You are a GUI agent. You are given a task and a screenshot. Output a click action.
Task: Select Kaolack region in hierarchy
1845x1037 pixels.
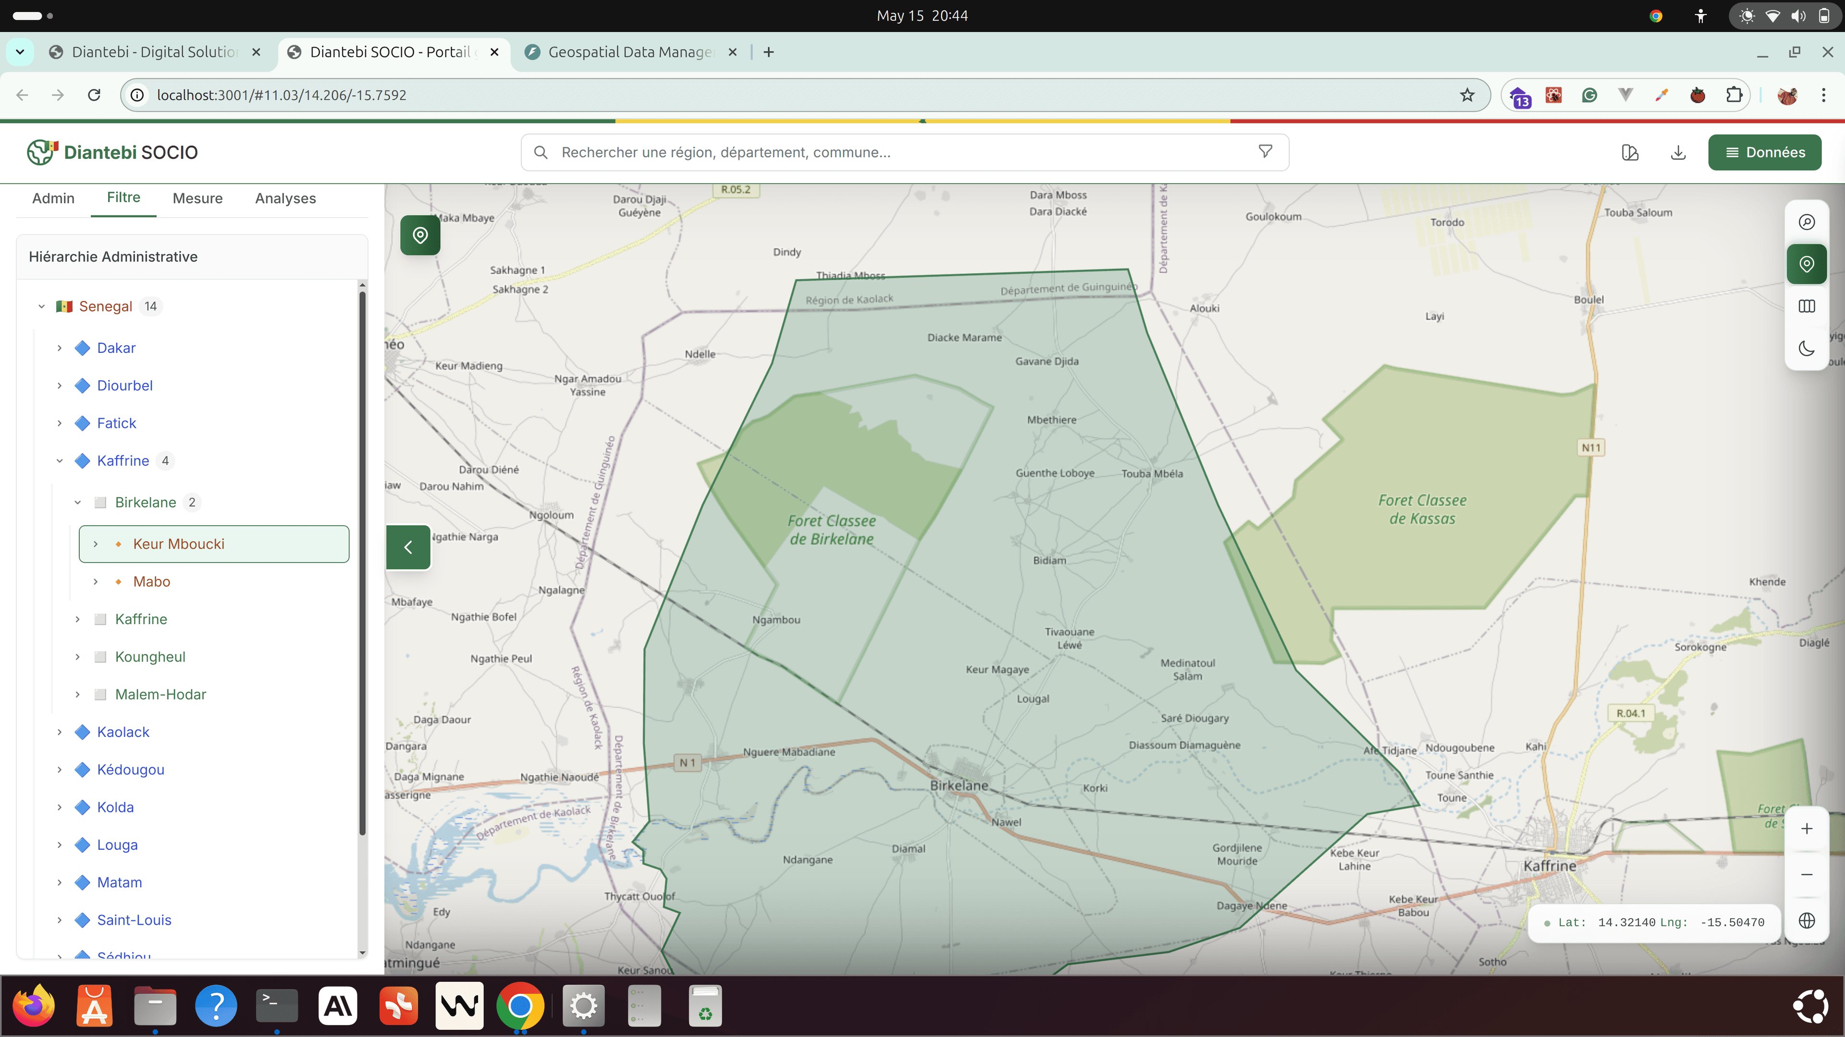coord(123,732)
